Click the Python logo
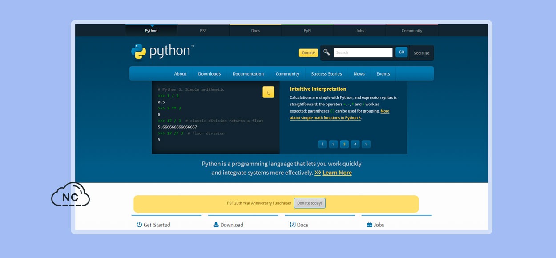The width and height of the screenshot is (556, 258). click(163, 52)
